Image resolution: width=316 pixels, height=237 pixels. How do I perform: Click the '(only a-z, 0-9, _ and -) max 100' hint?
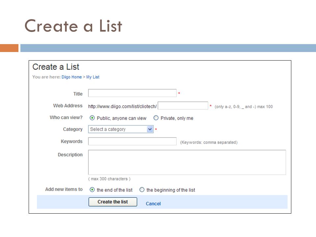pos(244,107)
